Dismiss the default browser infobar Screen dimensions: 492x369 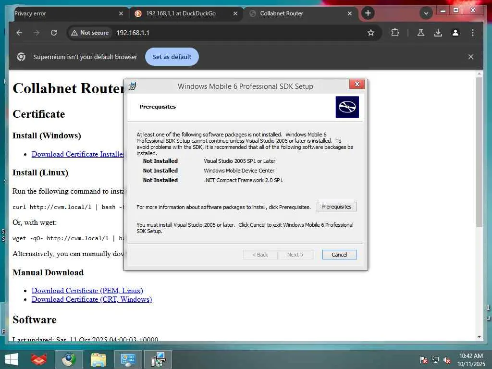[x=471, y=57]
